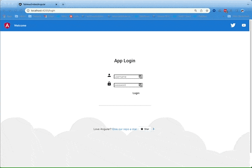Click the Star button
Image resolution: width=252 pixels, height=168 pixels.
(145, 129)
